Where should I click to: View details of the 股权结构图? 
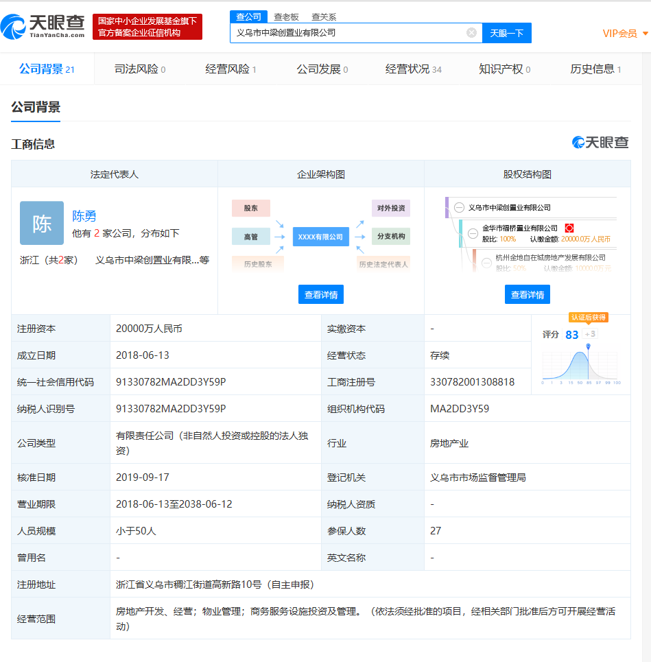pos(528,295)
